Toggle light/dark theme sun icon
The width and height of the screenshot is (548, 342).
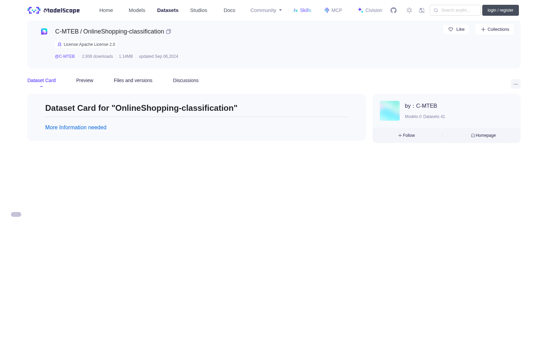pyautogui.click(x=409, y=10)
